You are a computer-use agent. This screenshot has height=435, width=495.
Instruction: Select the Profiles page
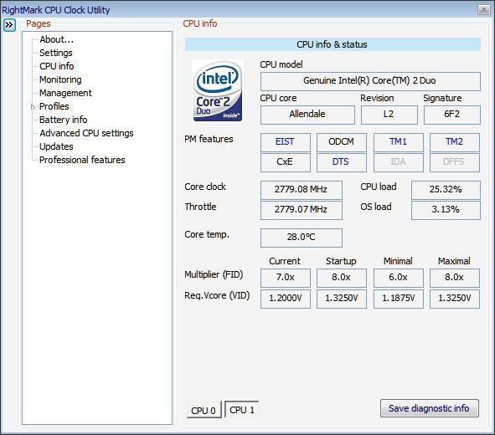click(x=54, y=106)
